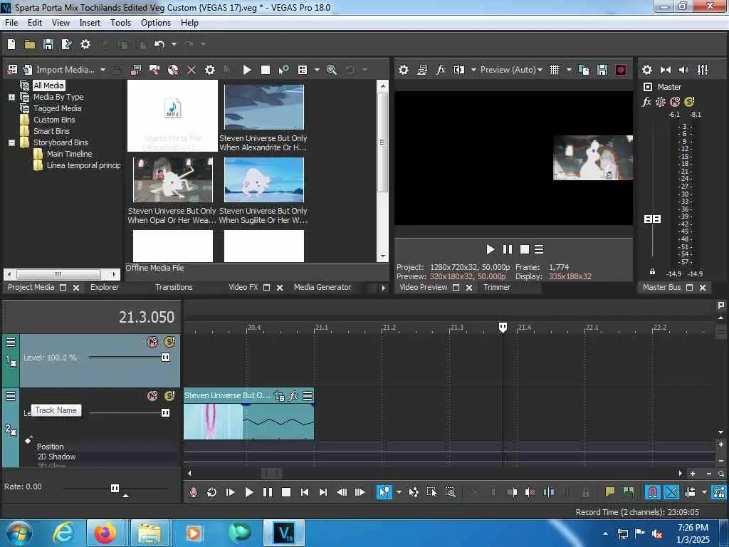Image resolution: width=729 pixels, height=547 pixels.
Task: Toggle loop playback on timeline transport
Action: tap(211, 492)
